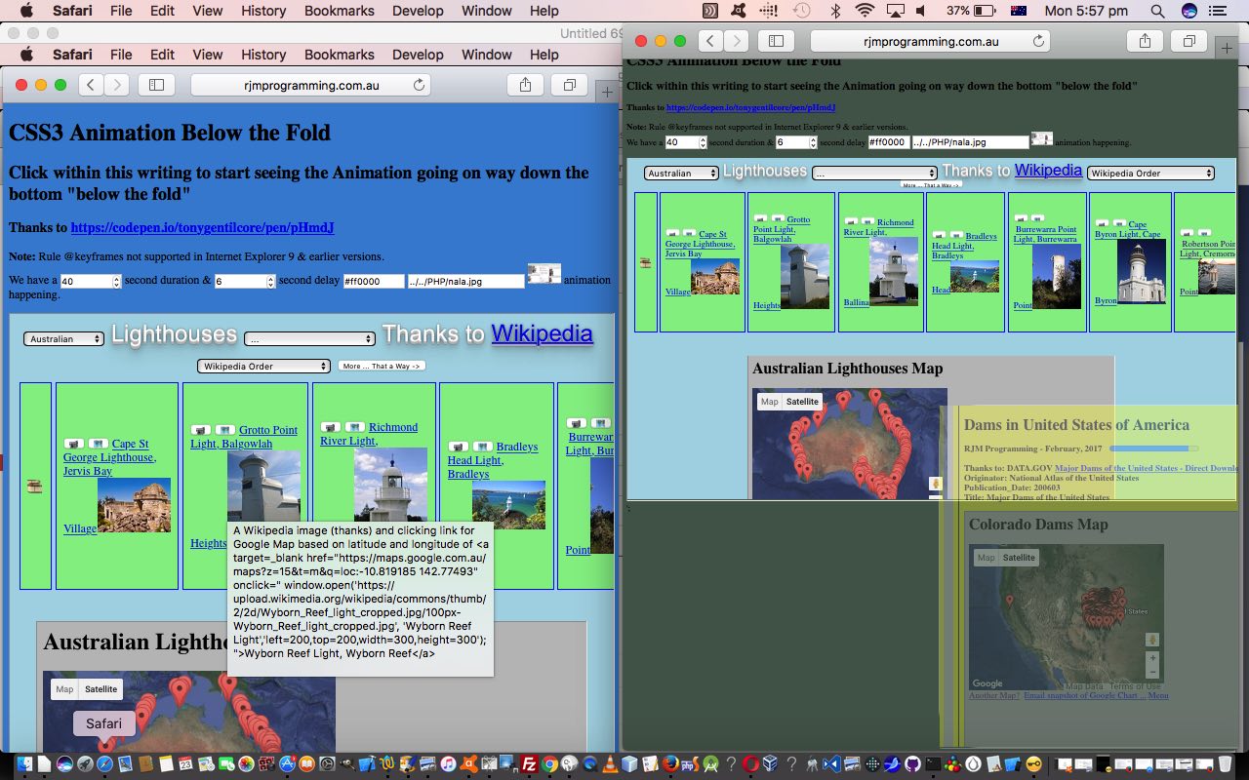Viewport: 1249px width, 780px height.
Task: Go back in the right Safari window
Action: pyautogui.click(x=711, y=41)
